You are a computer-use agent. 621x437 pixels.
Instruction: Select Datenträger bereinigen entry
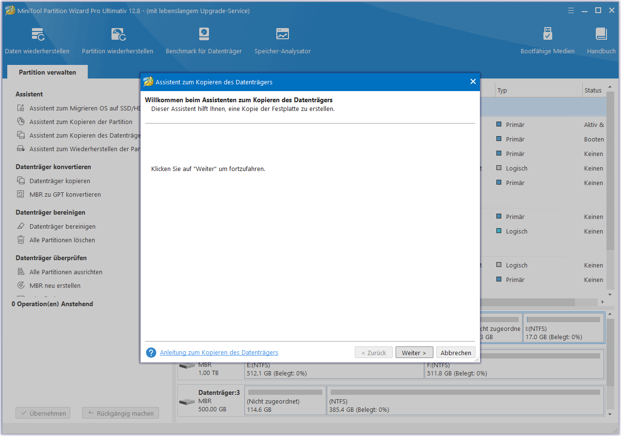[x=63, y=227]
